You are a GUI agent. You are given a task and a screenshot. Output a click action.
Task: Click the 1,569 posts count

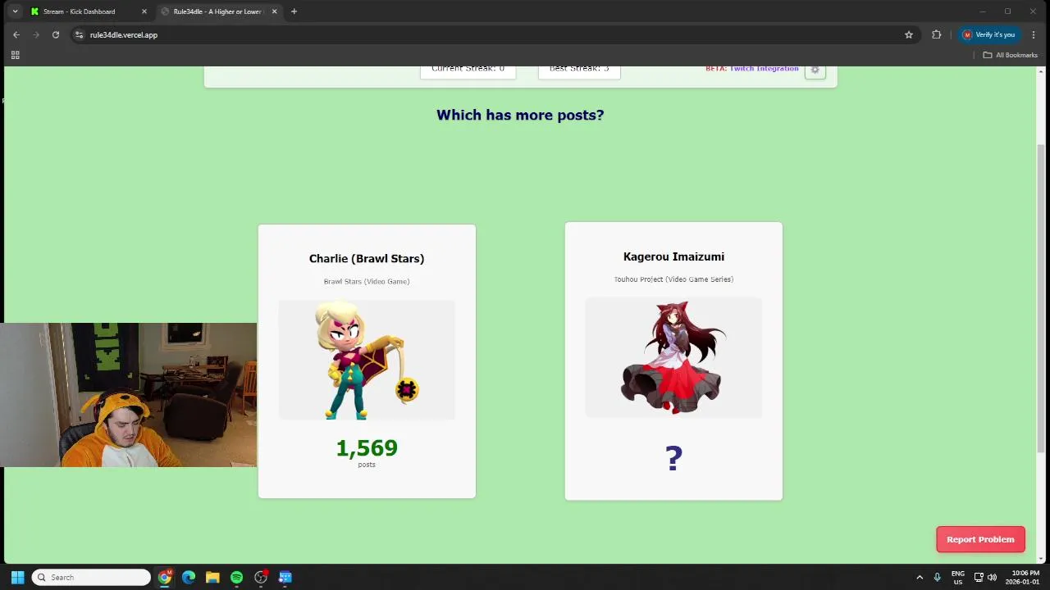[367, 448]
